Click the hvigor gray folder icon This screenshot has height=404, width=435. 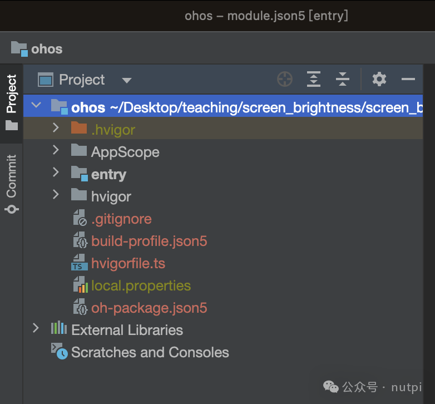[x=79, y=194]
